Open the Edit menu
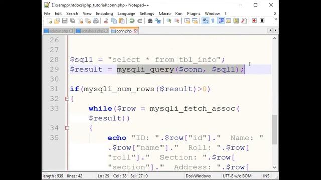321x180 pixels. [x=58, y=13]
